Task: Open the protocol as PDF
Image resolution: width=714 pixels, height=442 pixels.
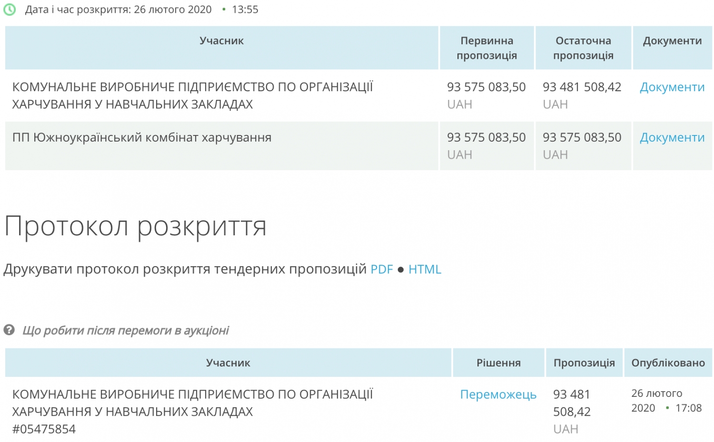Action: (381, 269)
